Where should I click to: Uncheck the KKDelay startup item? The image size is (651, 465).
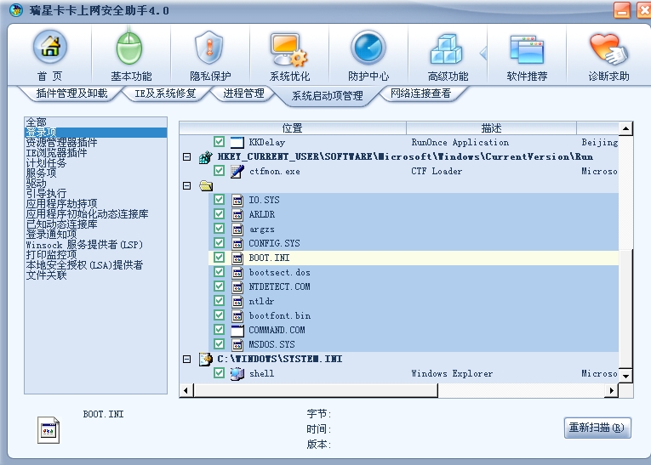(x=219, y=142)
